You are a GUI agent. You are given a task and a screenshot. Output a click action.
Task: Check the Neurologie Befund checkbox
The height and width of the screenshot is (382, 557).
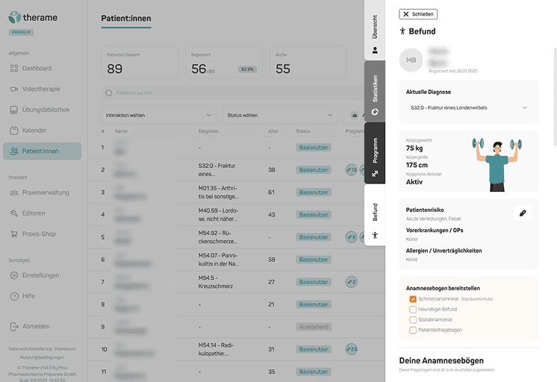tap(413, 310)
